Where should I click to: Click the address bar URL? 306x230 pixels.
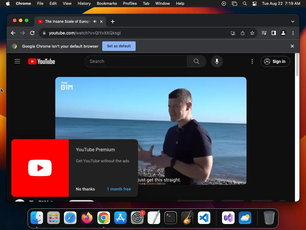[x=85, y=33]
